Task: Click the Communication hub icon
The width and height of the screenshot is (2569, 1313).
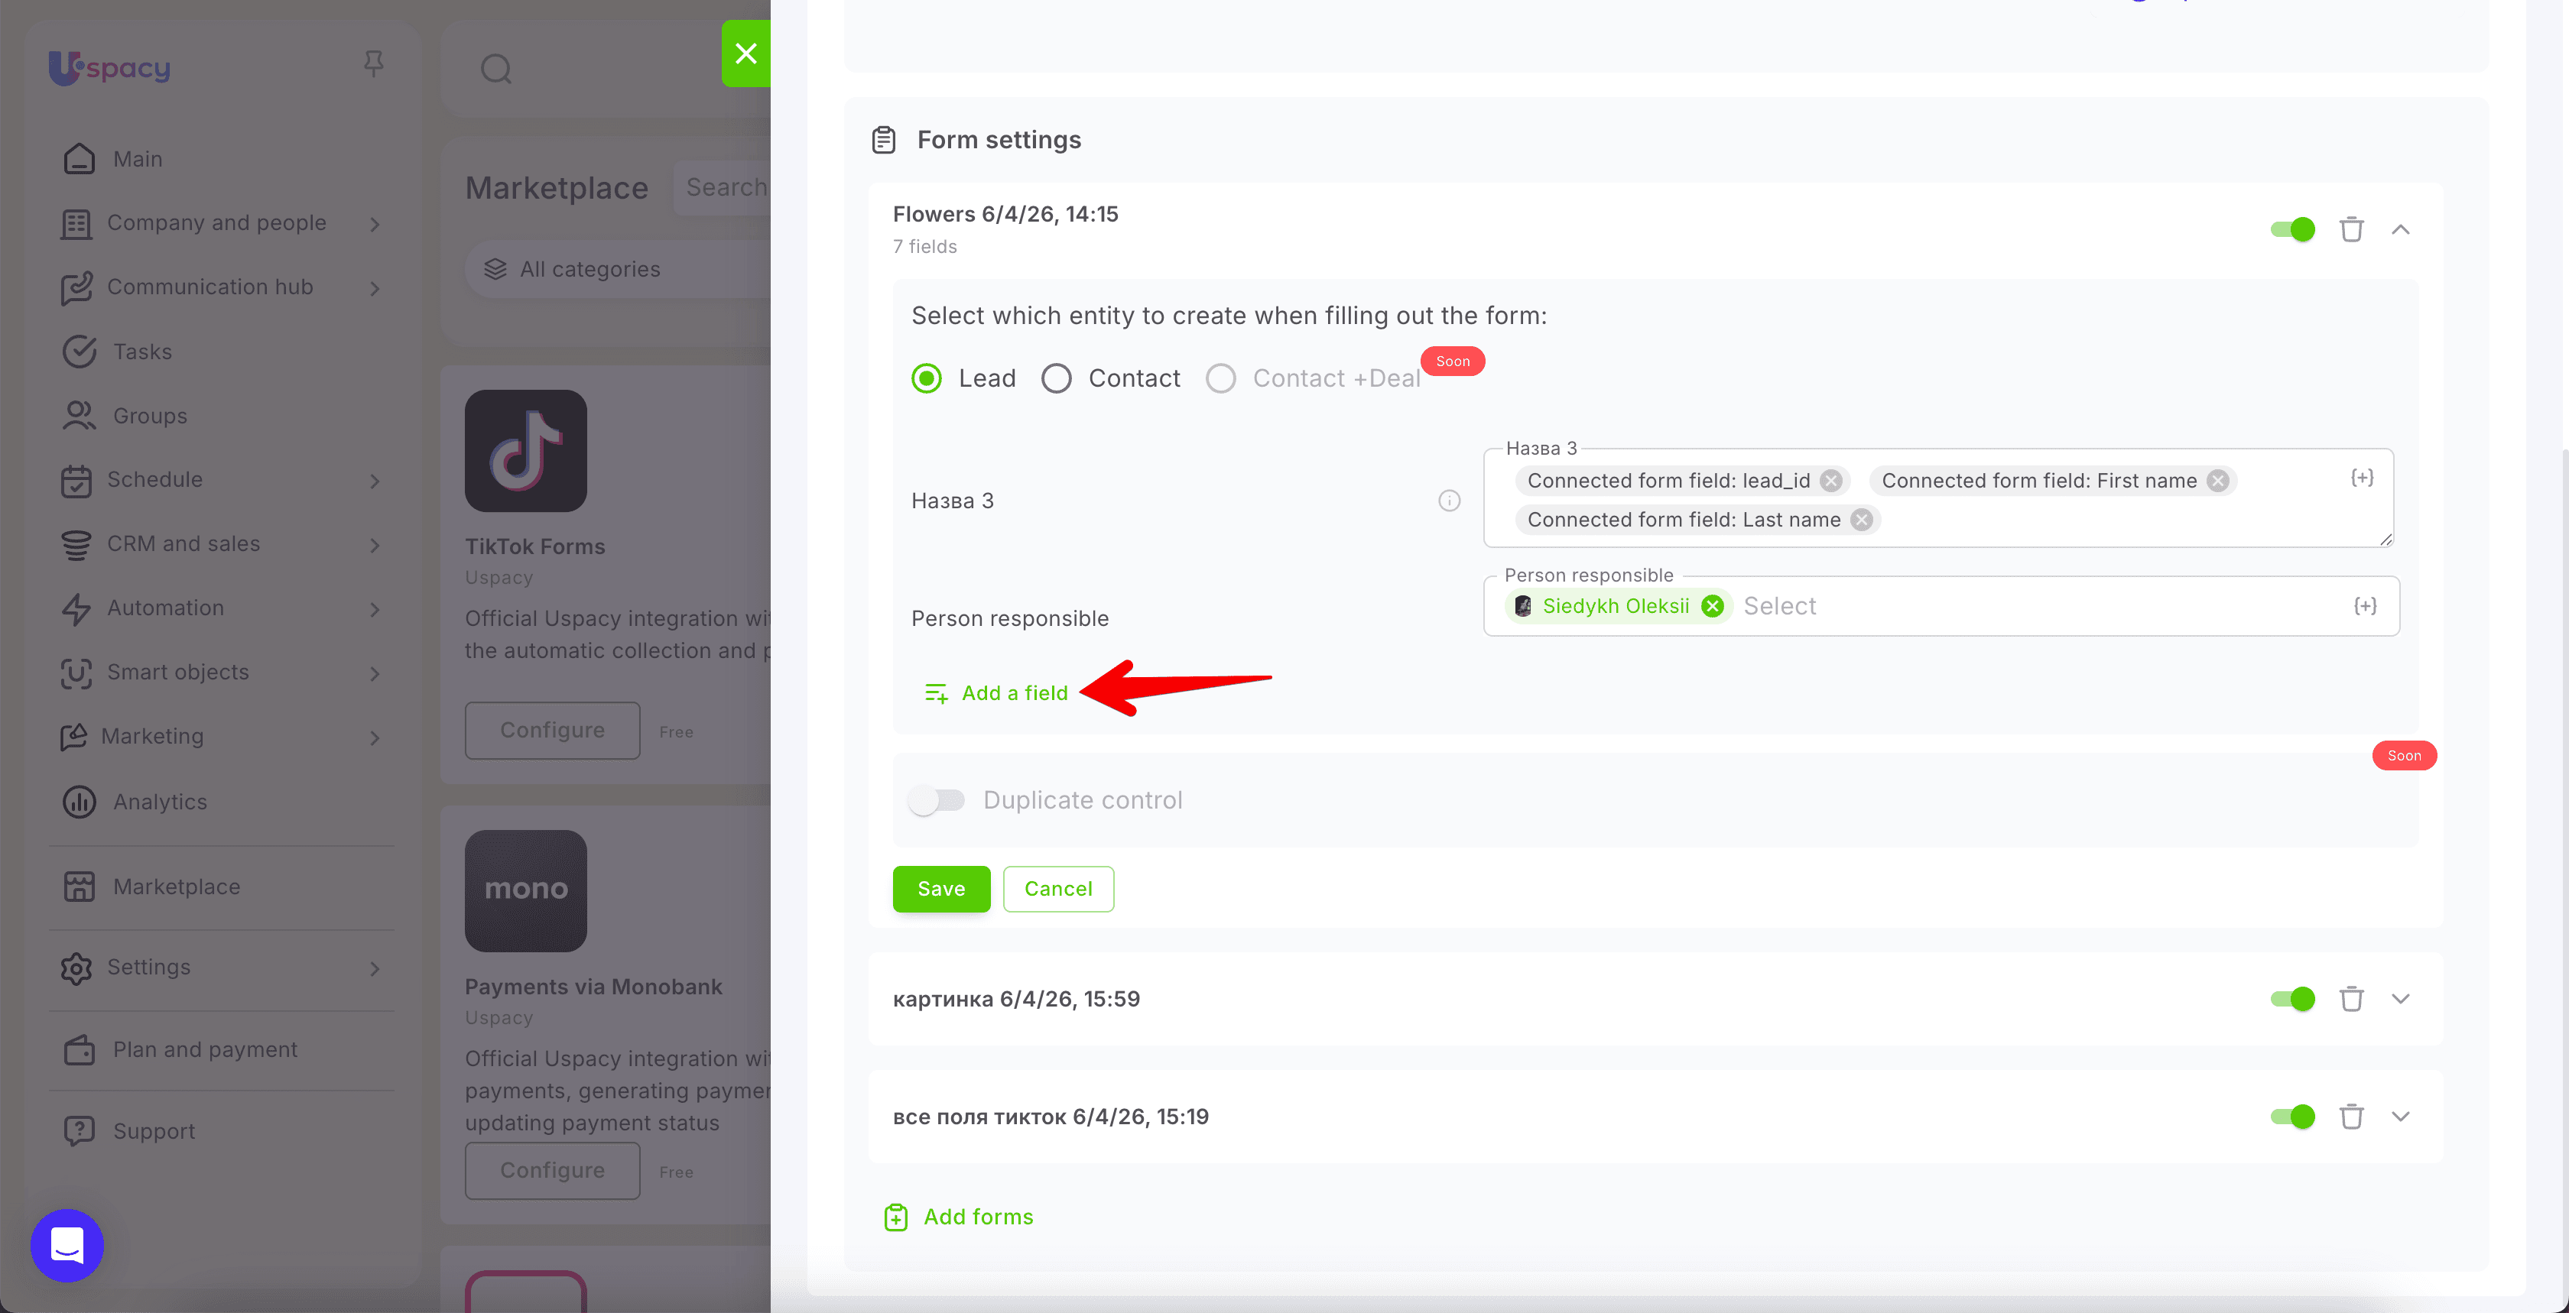Action: 76,287
